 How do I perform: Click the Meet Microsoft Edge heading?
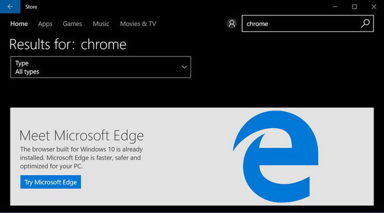pyautogui.click(x=81, y=136)
